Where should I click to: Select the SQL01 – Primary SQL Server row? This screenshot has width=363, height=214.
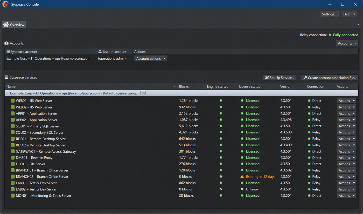pos(181,126)
